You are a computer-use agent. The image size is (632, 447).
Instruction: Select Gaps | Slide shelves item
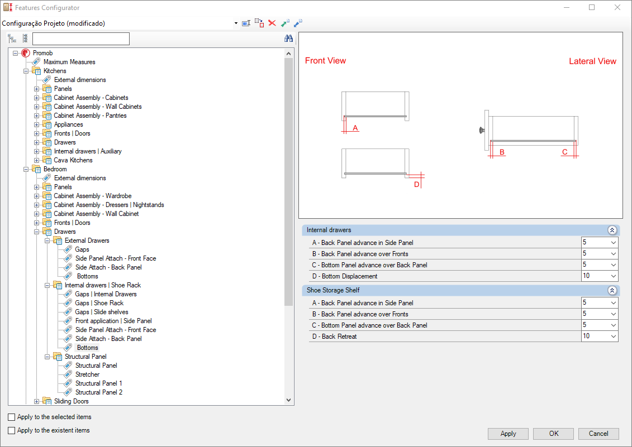point(102,312)
